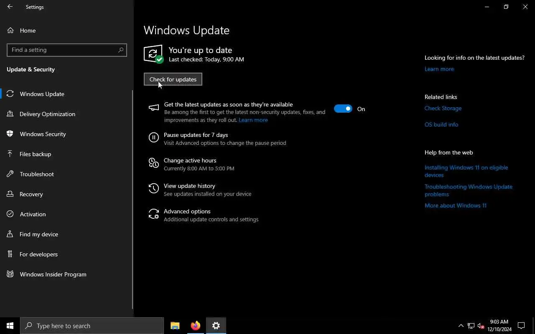Click the Check for updates button
Screen dimensions: 535x334
pos(173,79)
